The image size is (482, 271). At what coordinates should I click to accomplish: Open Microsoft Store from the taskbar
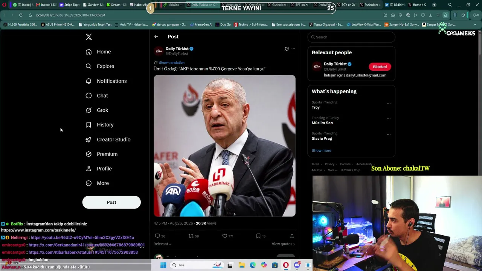pos(275,265)
